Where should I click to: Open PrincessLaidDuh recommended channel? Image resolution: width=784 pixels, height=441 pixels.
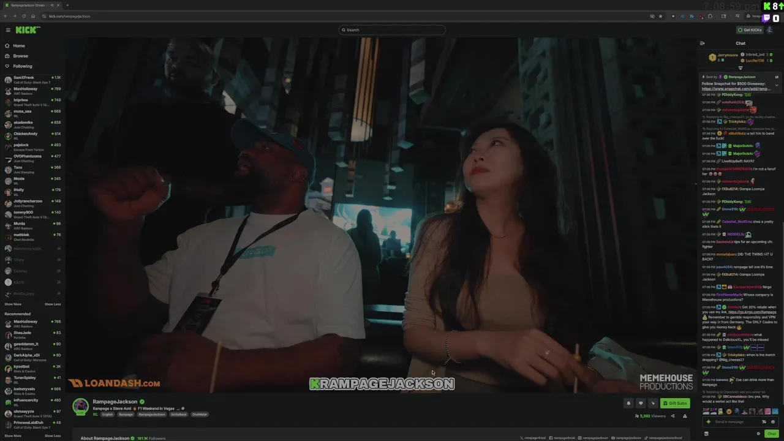pyautogui.click(x=32, y=424)
